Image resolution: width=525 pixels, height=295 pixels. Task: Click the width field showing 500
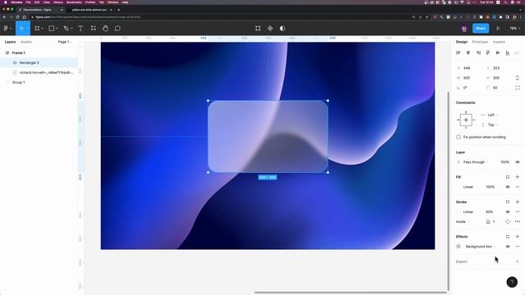468,78
